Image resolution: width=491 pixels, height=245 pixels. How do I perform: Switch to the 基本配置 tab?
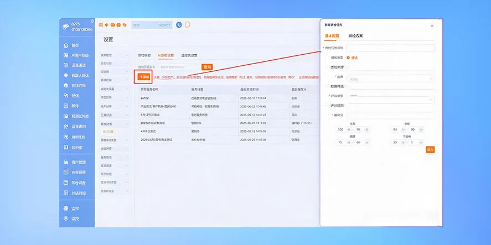click(x=332, y=36)
